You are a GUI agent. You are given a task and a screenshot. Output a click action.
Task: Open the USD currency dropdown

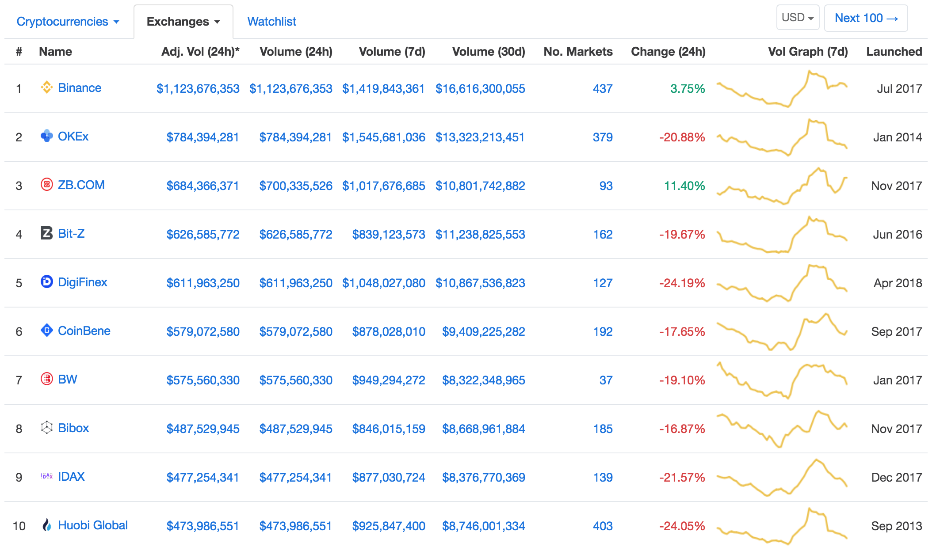pos(798,18)
